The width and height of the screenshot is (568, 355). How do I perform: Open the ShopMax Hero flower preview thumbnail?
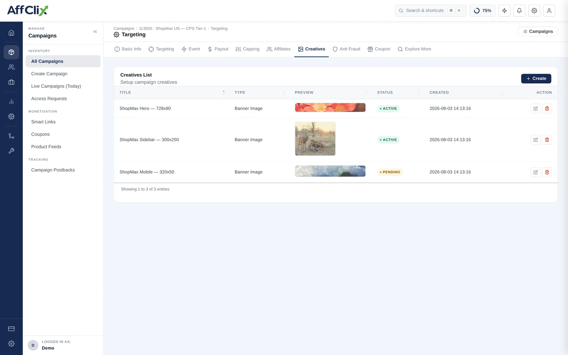pos(330,108)
